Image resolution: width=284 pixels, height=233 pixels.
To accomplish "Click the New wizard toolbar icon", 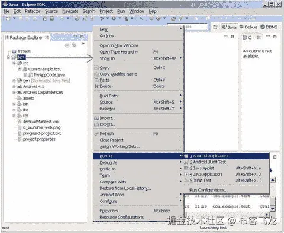I will coord(8,18).
